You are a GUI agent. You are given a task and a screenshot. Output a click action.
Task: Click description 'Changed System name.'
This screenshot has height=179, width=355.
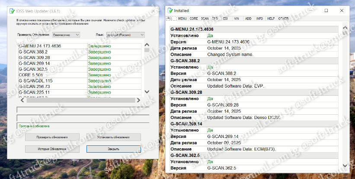(230, 54)
